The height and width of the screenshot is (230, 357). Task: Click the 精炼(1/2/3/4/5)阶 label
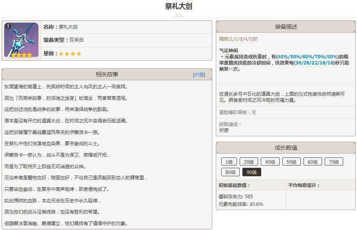[239, 39]
